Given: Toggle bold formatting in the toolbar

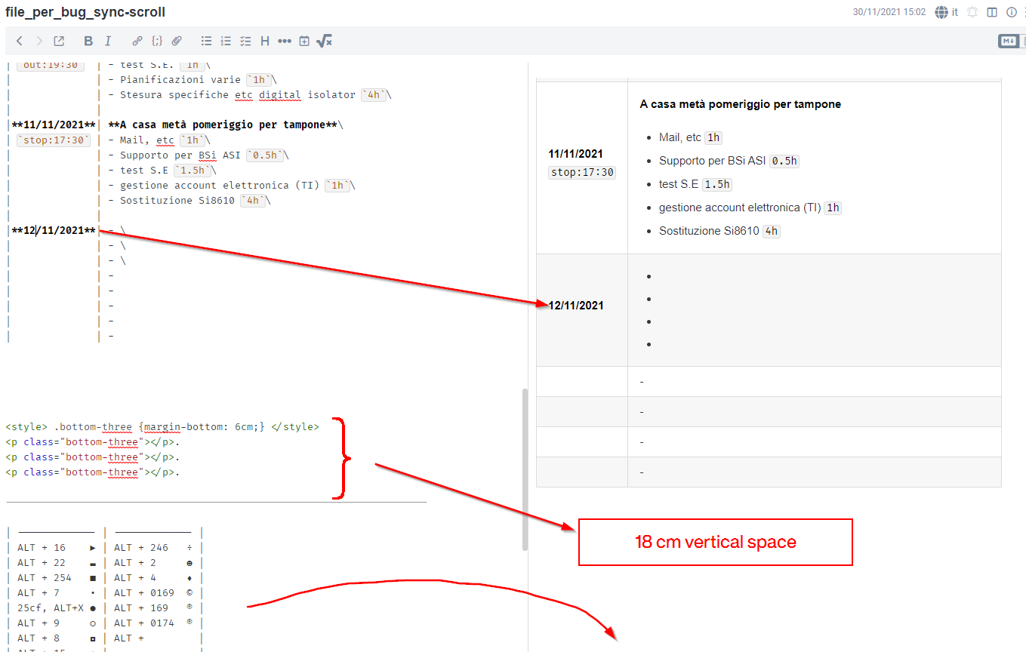Looking at the screenshot, I should (x=88, y=41).
